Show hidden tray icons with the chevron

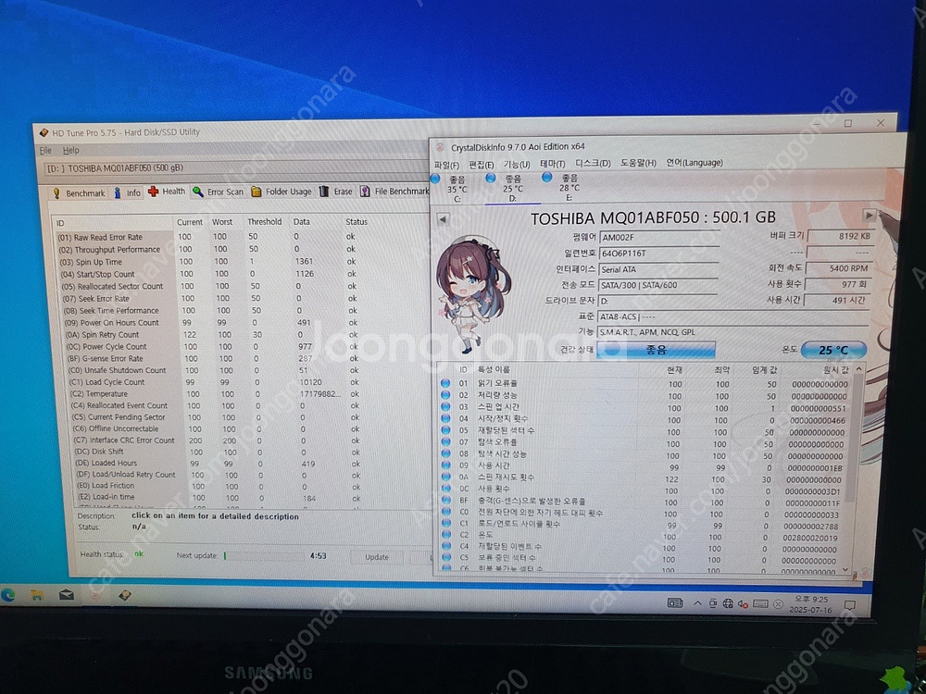click(x=697, y=603)
